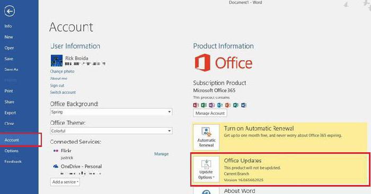This screenshot has height=194, width=371.
Task: Click the Rick Broida user name
Action: (x=77, y=58)
